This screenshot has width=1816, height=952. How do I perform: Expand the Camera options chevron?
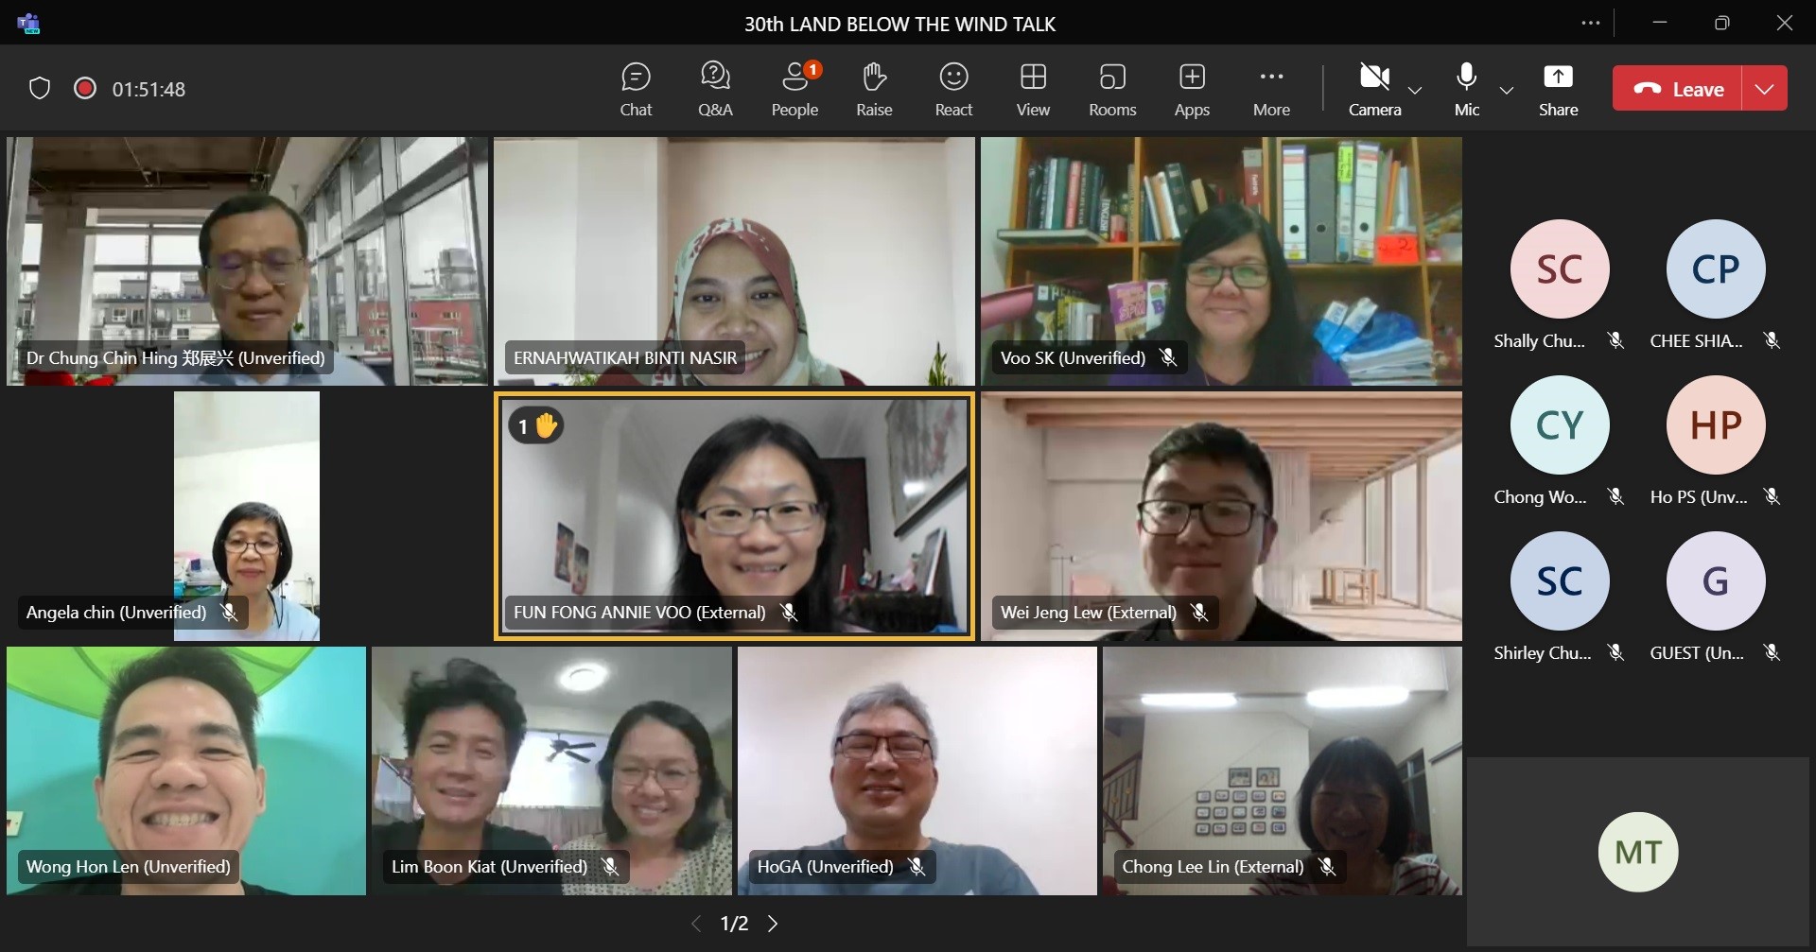(x=1415, y=91)
